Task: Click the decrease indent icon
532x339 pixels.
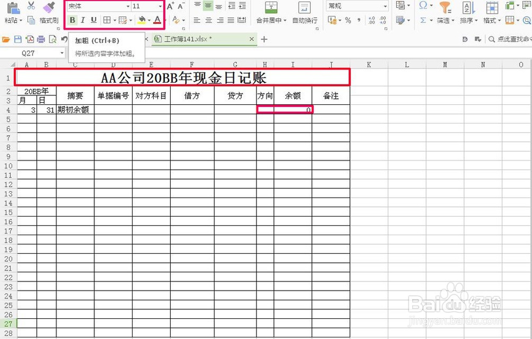Action: coord(232,5)
